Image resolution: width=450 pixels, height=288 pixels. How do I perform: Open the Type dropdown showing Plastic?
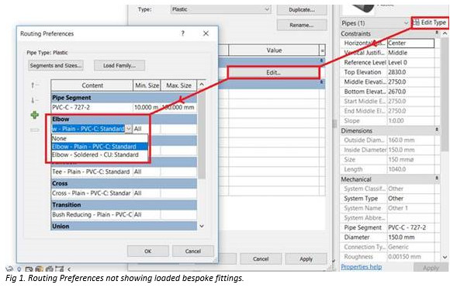[x=220, y=9]
